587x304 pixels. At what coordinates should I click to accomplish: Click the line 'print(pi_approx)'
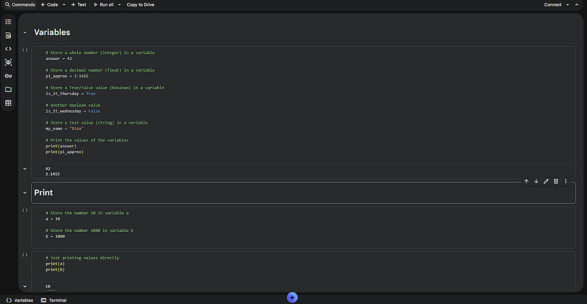pos(65,152)
